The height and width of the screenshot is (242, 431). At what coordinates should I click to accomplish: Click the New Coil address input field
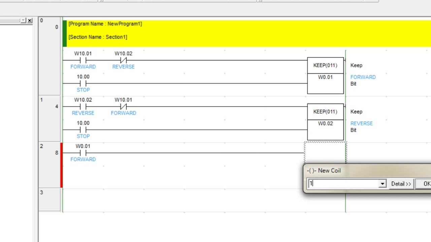pos(343,184)
